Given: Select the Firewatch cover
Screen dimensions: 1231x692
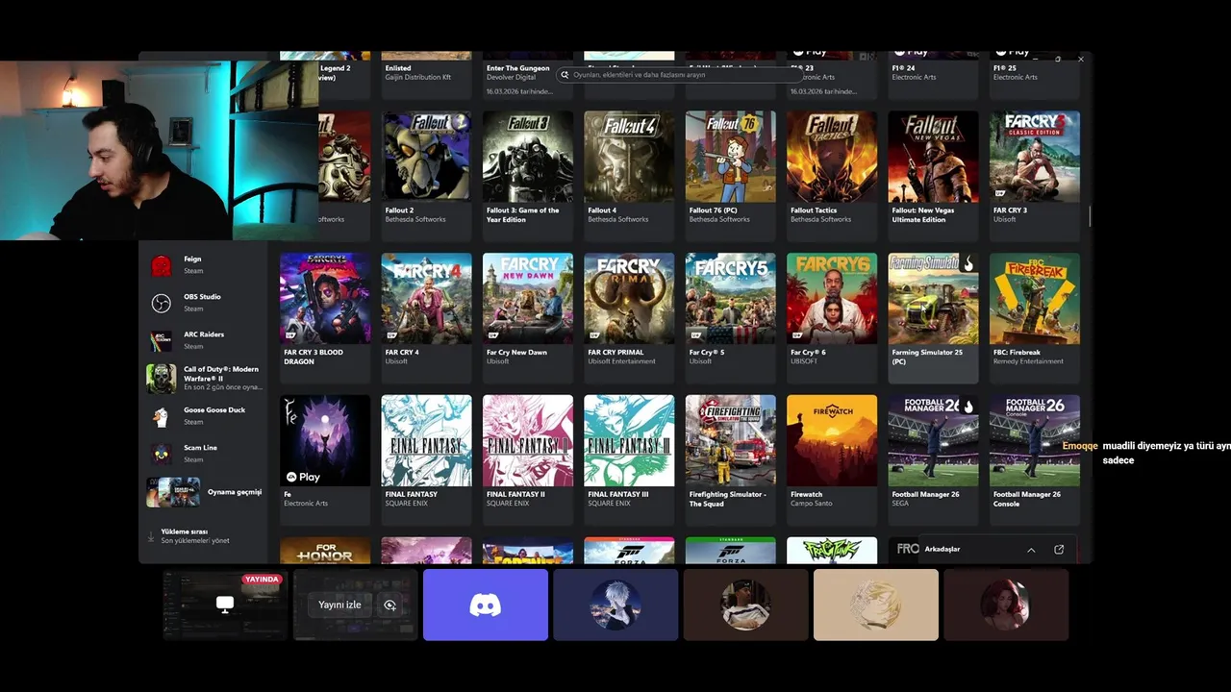Looking at the screenshot, I should (x=832, y=440).
